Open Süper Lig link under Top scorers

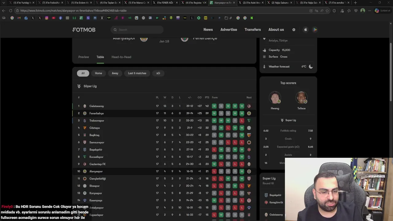pyautogui.click(x=288, y=120)
